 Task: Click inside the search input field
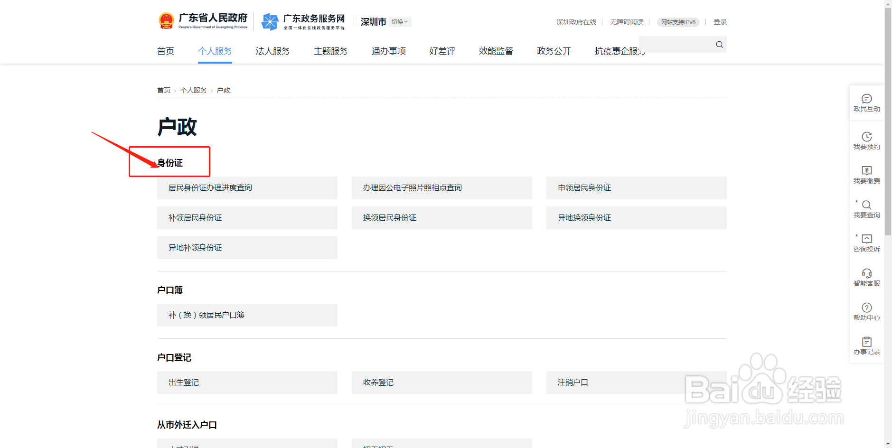tap(679, 44)
